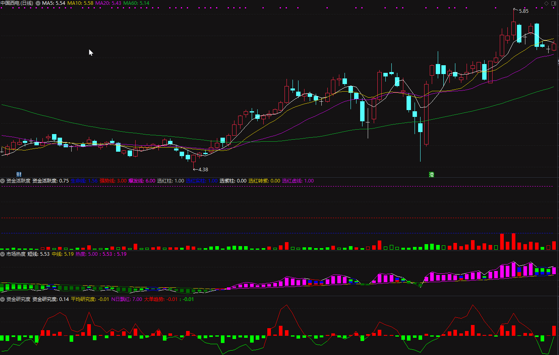This screenshot has height=355, width=559.
Task: Click the 中国西电 (日线) chart title
Action: point(17,3)
